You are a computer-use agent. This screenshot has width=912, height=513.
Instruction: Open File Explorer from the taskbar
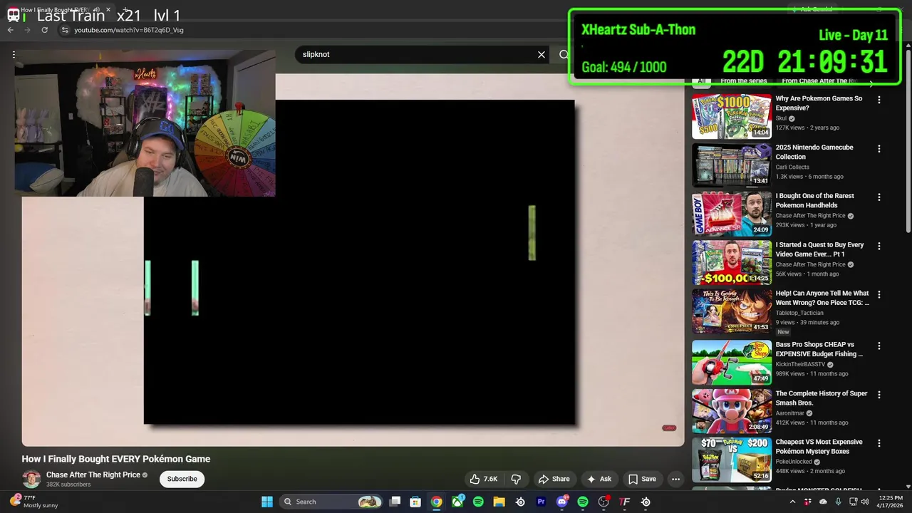499,502
